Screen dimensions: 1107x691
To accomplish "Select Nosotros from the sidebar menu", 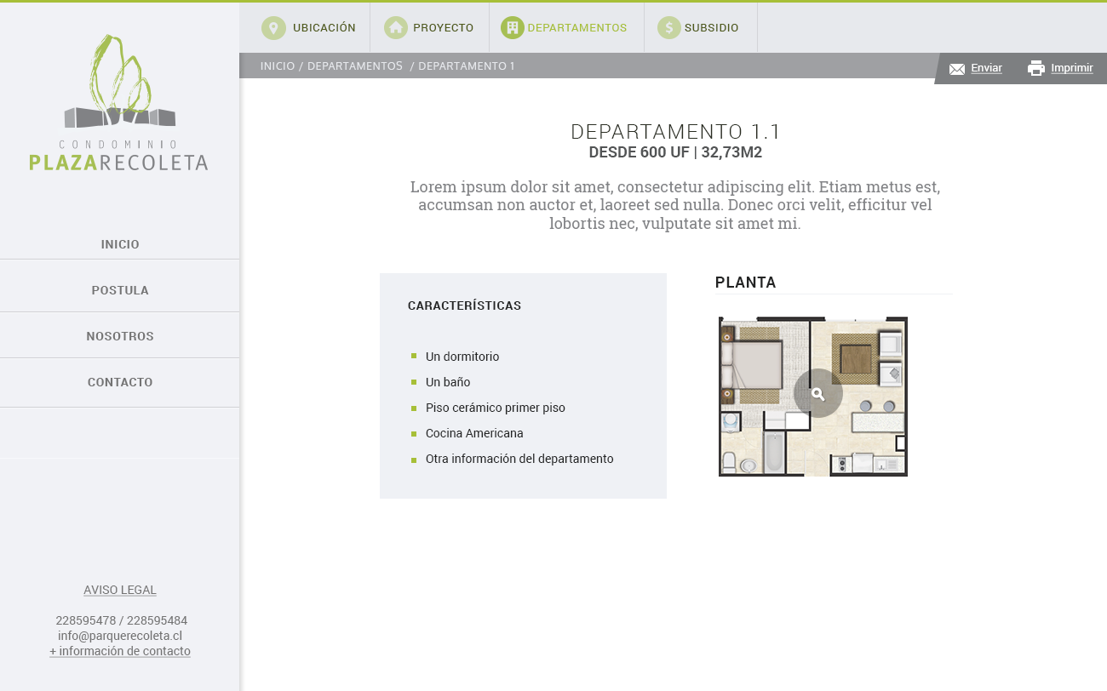I will 120,336.
